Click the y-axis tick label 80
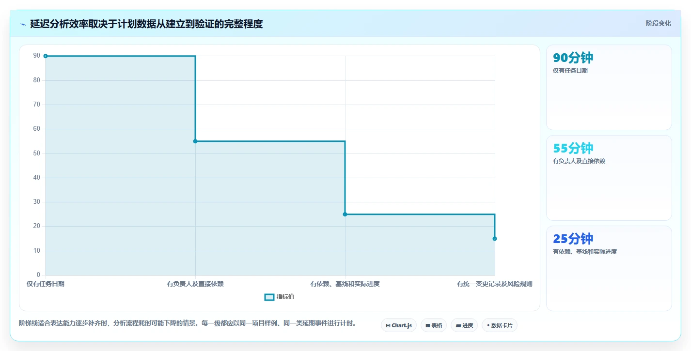The height and width of the screenshot is (351, 691). coord(37,80)
